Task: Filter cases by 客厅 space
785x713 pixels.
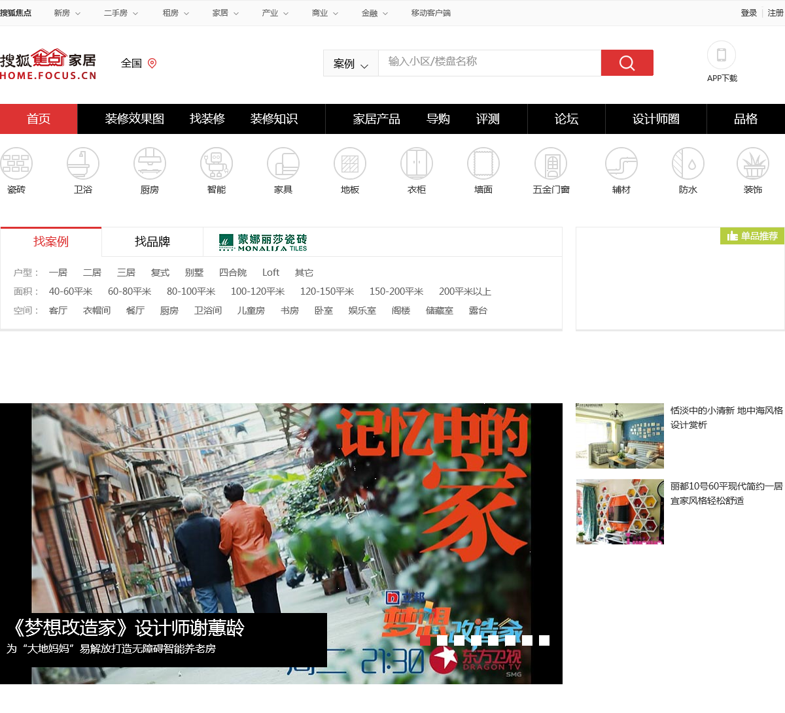Action: click(x=58, y=310)
